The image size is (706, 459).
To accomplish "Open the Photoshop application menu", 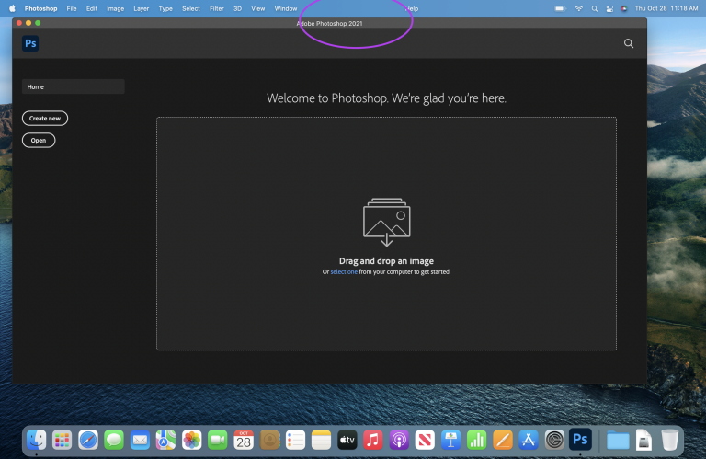I will pos(40,8).
